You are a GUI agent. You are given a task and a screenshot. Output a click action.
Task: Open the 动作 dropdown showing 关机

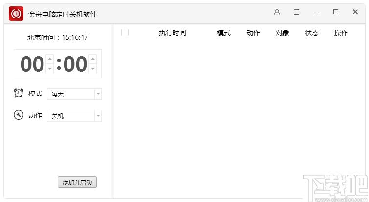74,116
